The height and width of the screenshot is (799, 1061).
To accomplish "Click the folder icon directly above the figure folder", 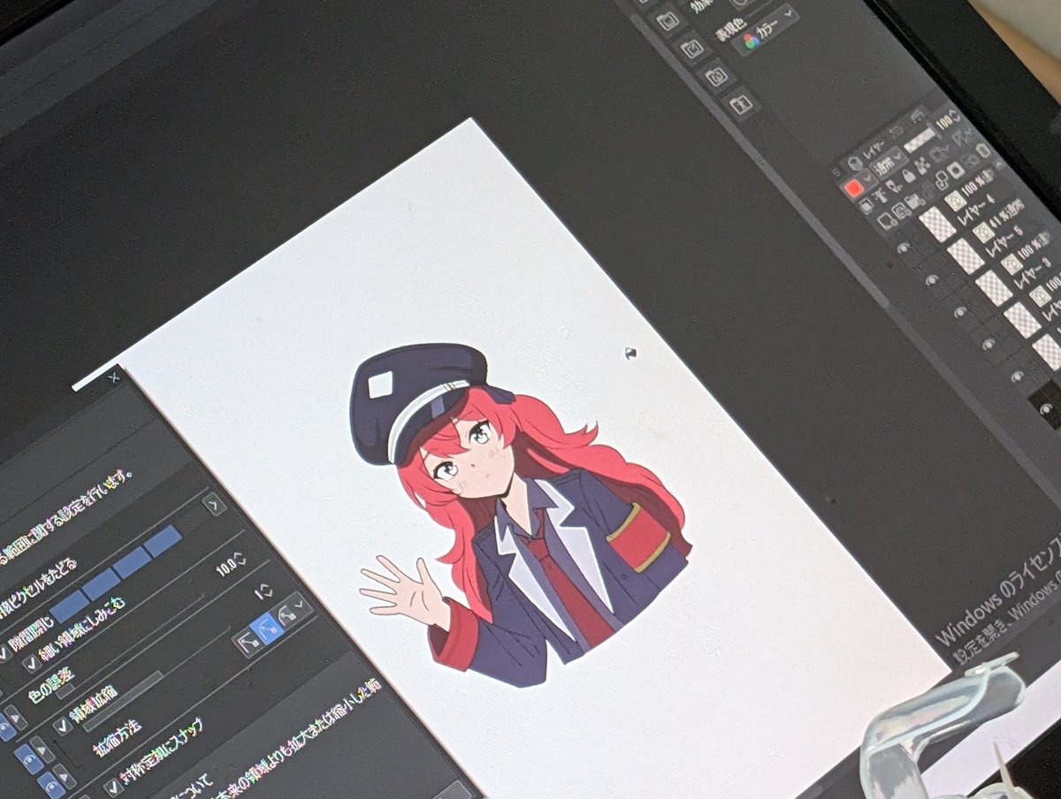I will [x=716, y=77].
